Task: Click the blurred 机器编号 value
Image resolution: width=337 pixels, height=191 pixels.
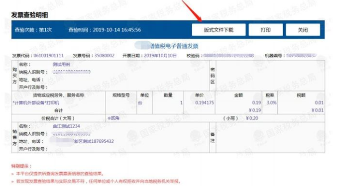Action: pos(301,56)
